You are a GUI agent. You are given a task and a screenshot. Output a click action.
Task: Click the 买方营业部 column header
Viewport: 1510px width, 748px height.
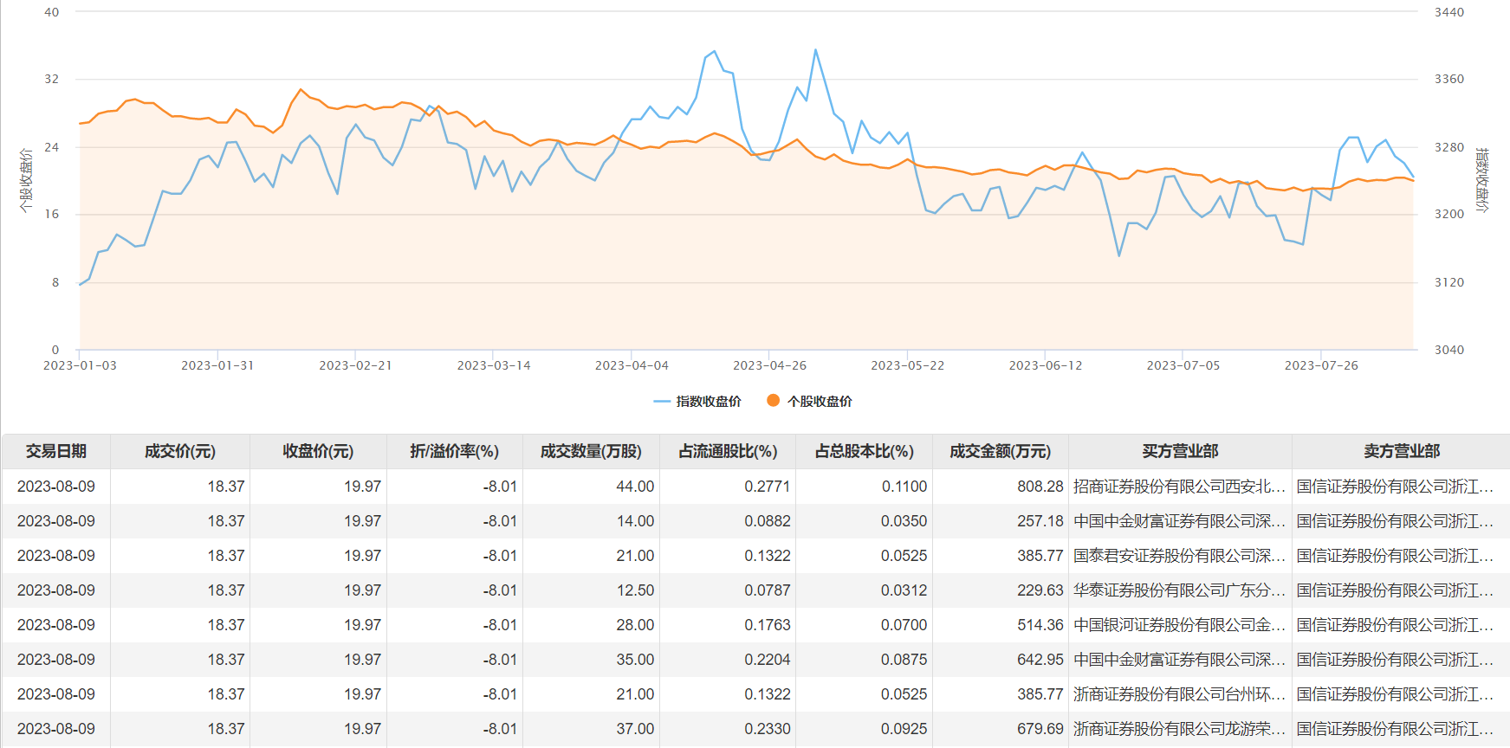(1180, 451)
